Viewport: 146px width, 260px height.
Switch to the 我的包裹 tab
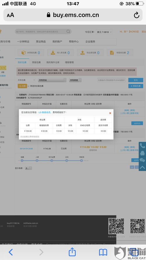(22, 62)
